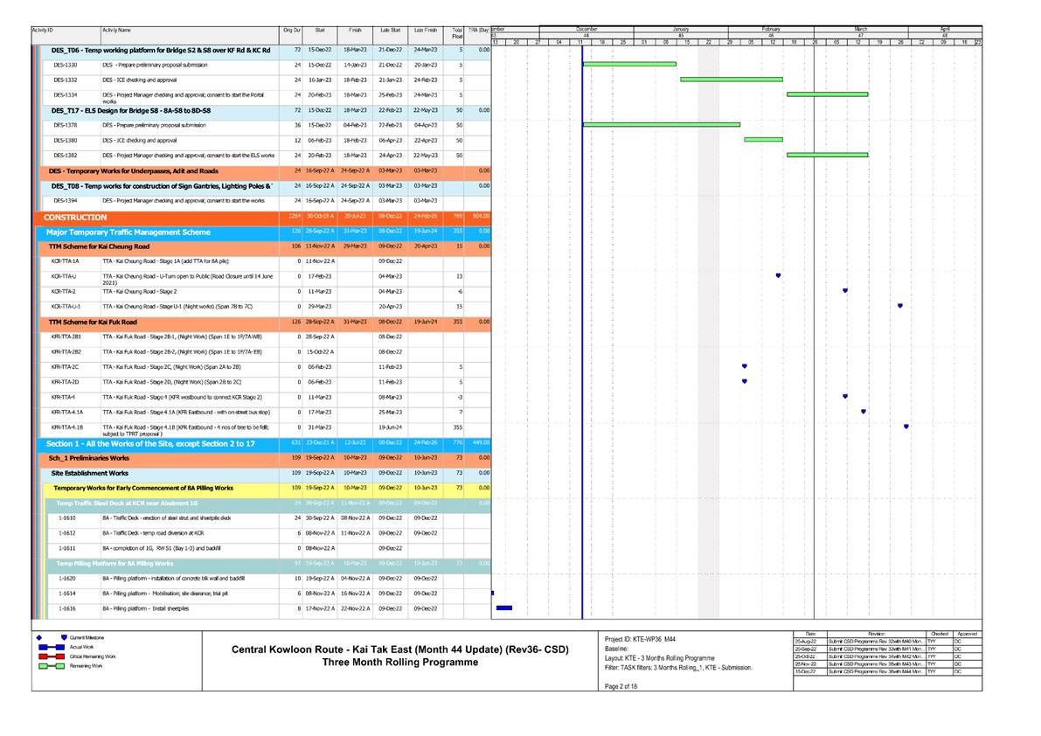Click the milestone diamond for KCR-TTA-U

(778, 274)
